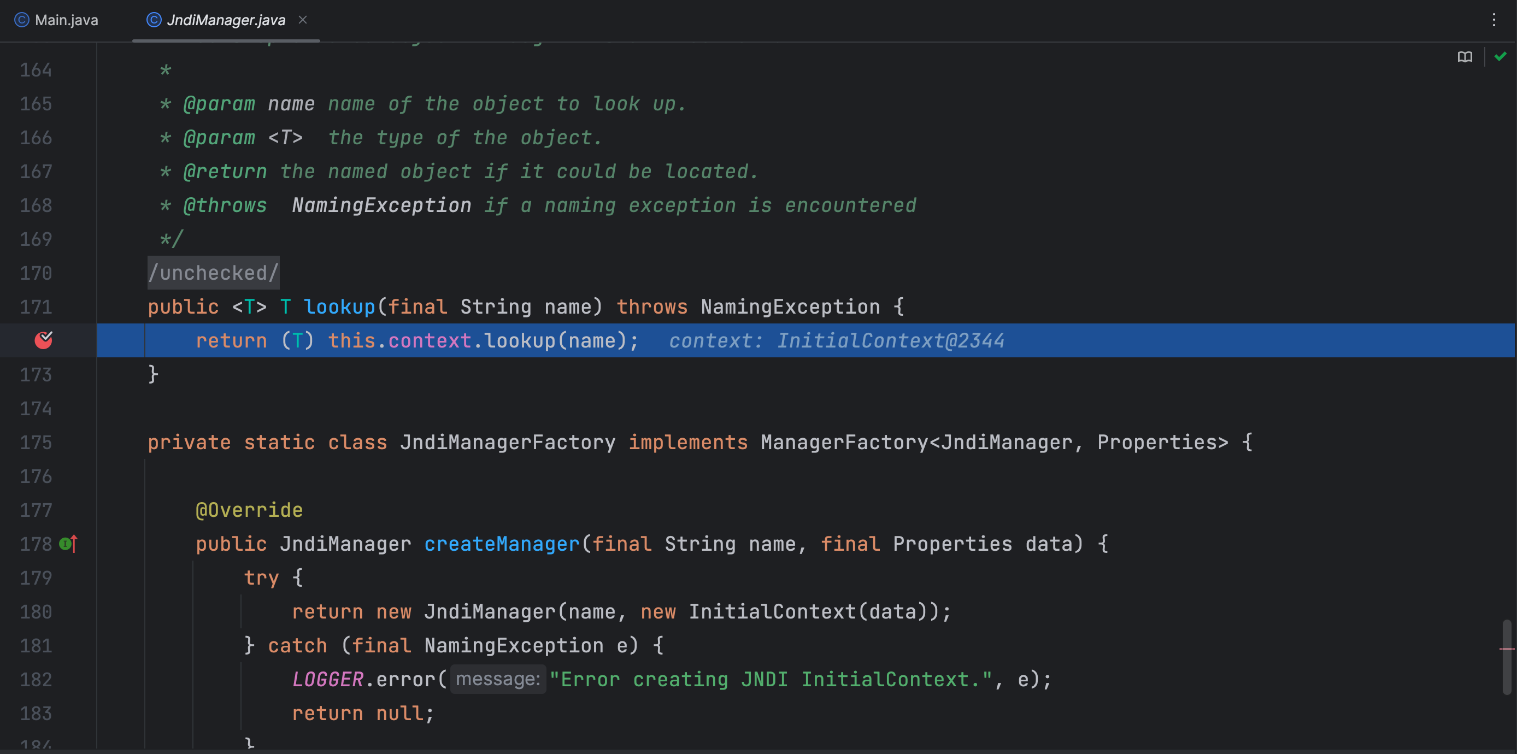Click the implements-method gutter icon on line 178
The width and height of the screenshot is (1517, 754).
coord(68,544)
